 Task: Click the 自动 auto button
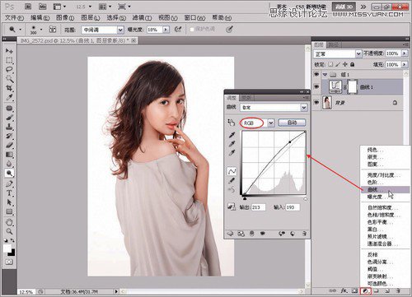coord(292,123)
